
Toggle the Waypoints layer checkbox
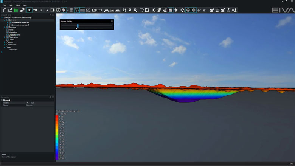pyautogui.click(x=8, y=32)
